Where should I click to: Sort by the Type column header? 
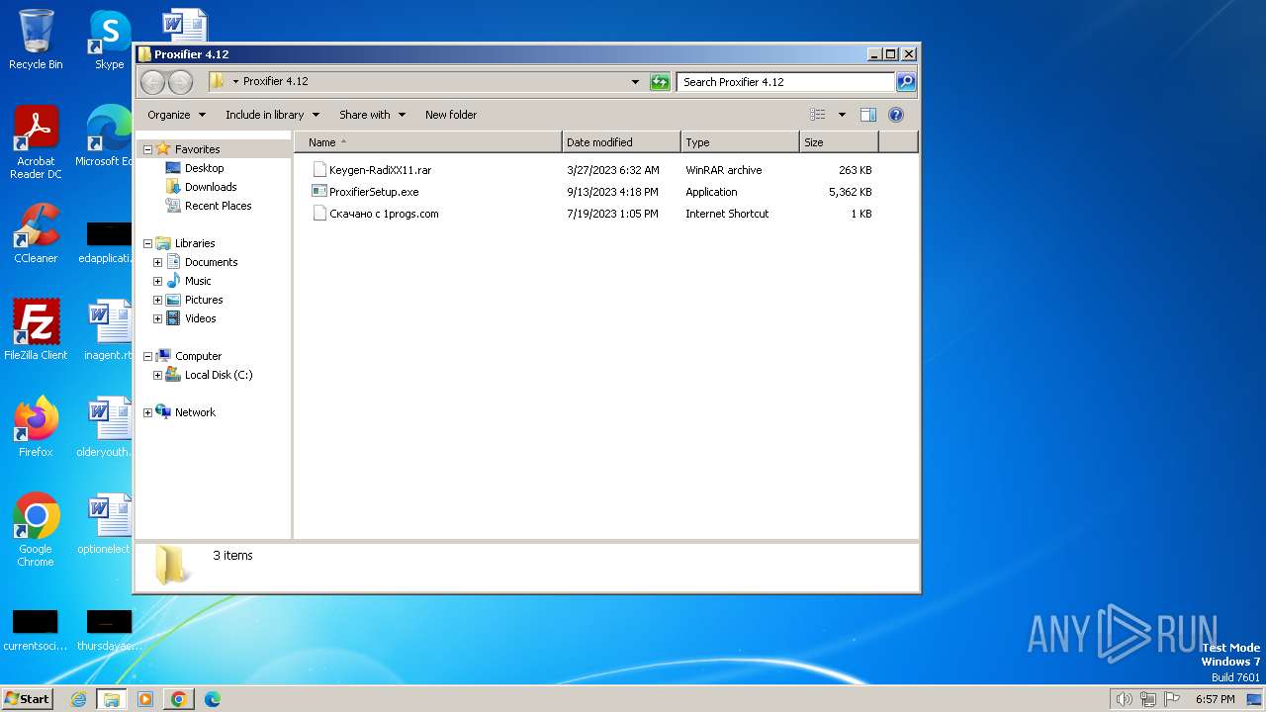[x=740, y=142]
